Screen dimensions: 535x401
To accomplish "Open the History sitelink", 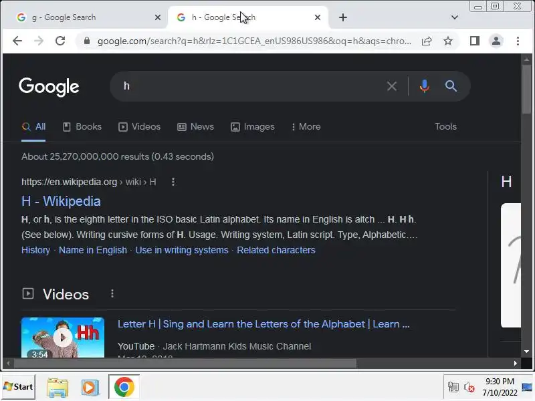I will [x=36, y=250].
